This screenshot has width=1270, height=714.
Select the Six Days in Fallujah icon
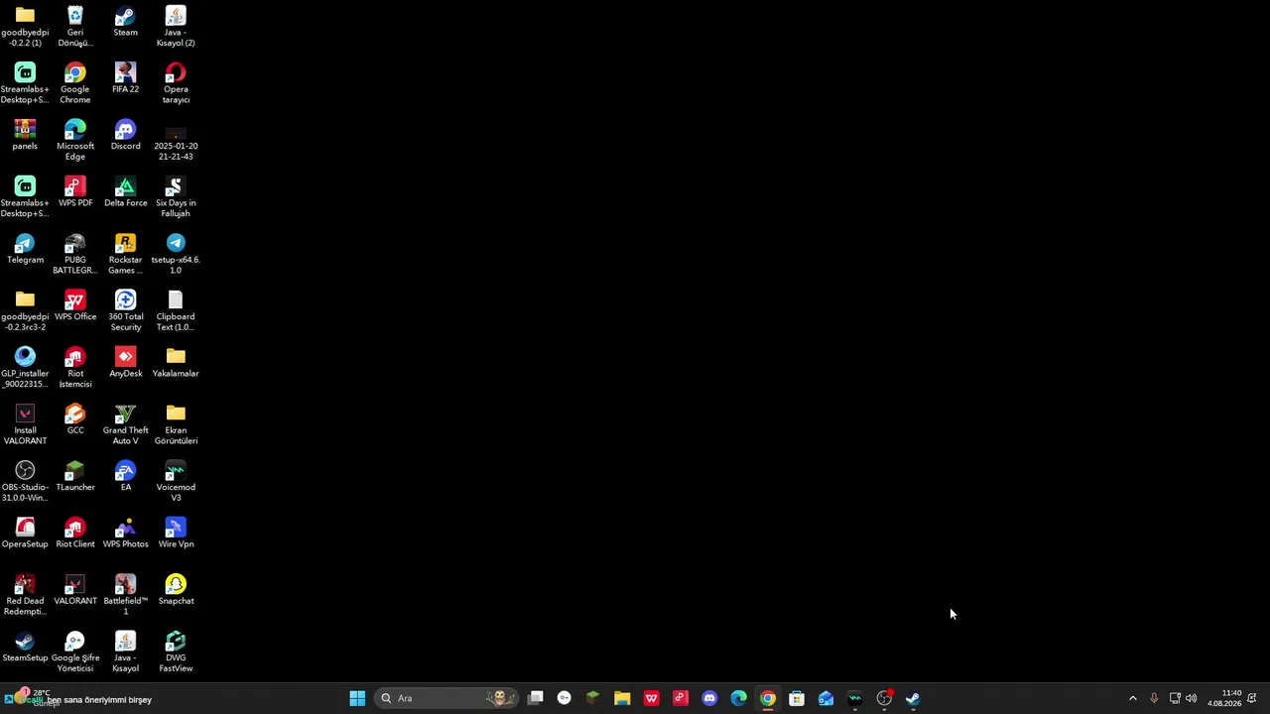[176, 196]
